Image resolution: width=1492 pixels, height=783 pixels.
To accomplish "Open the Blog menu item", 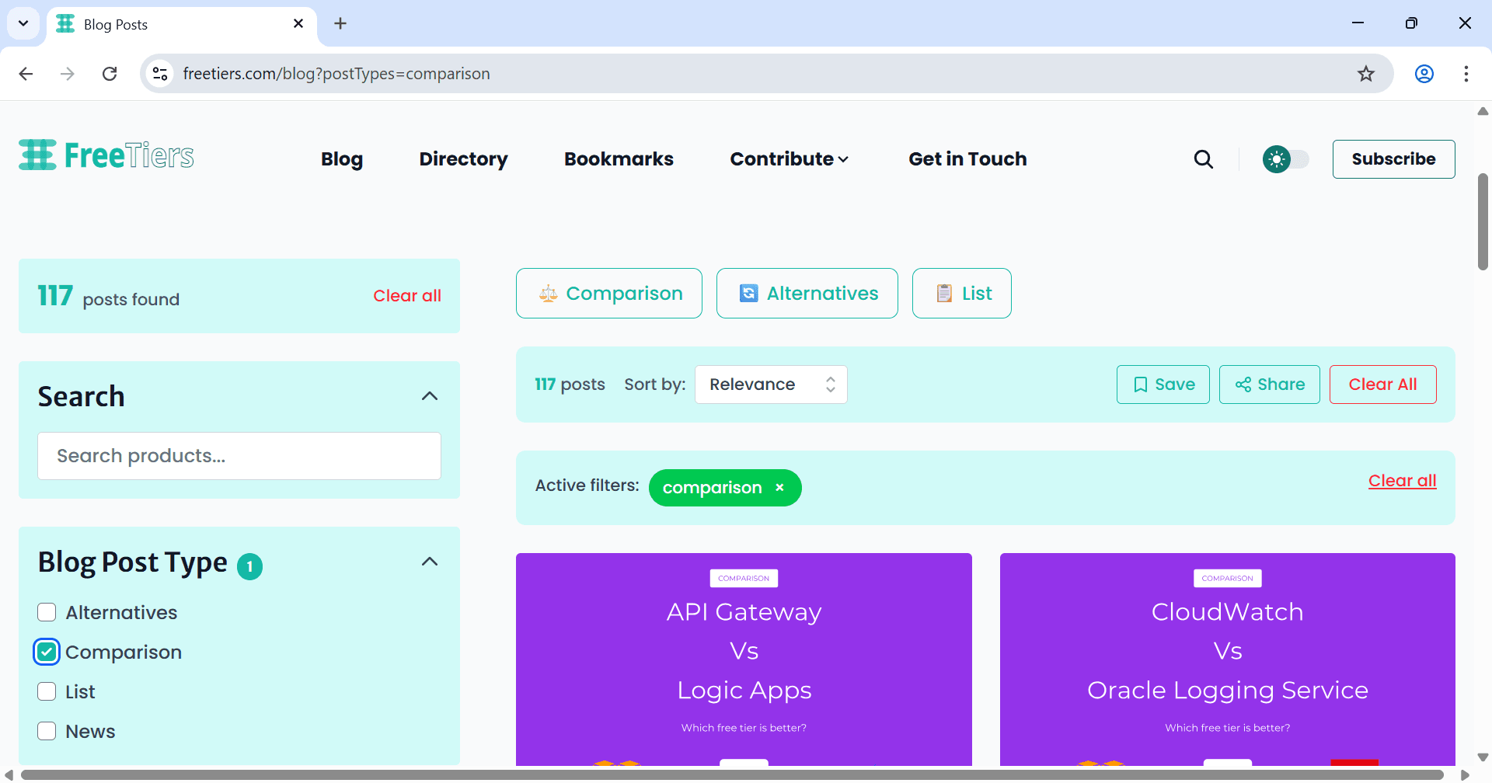I will pos(342,159).
